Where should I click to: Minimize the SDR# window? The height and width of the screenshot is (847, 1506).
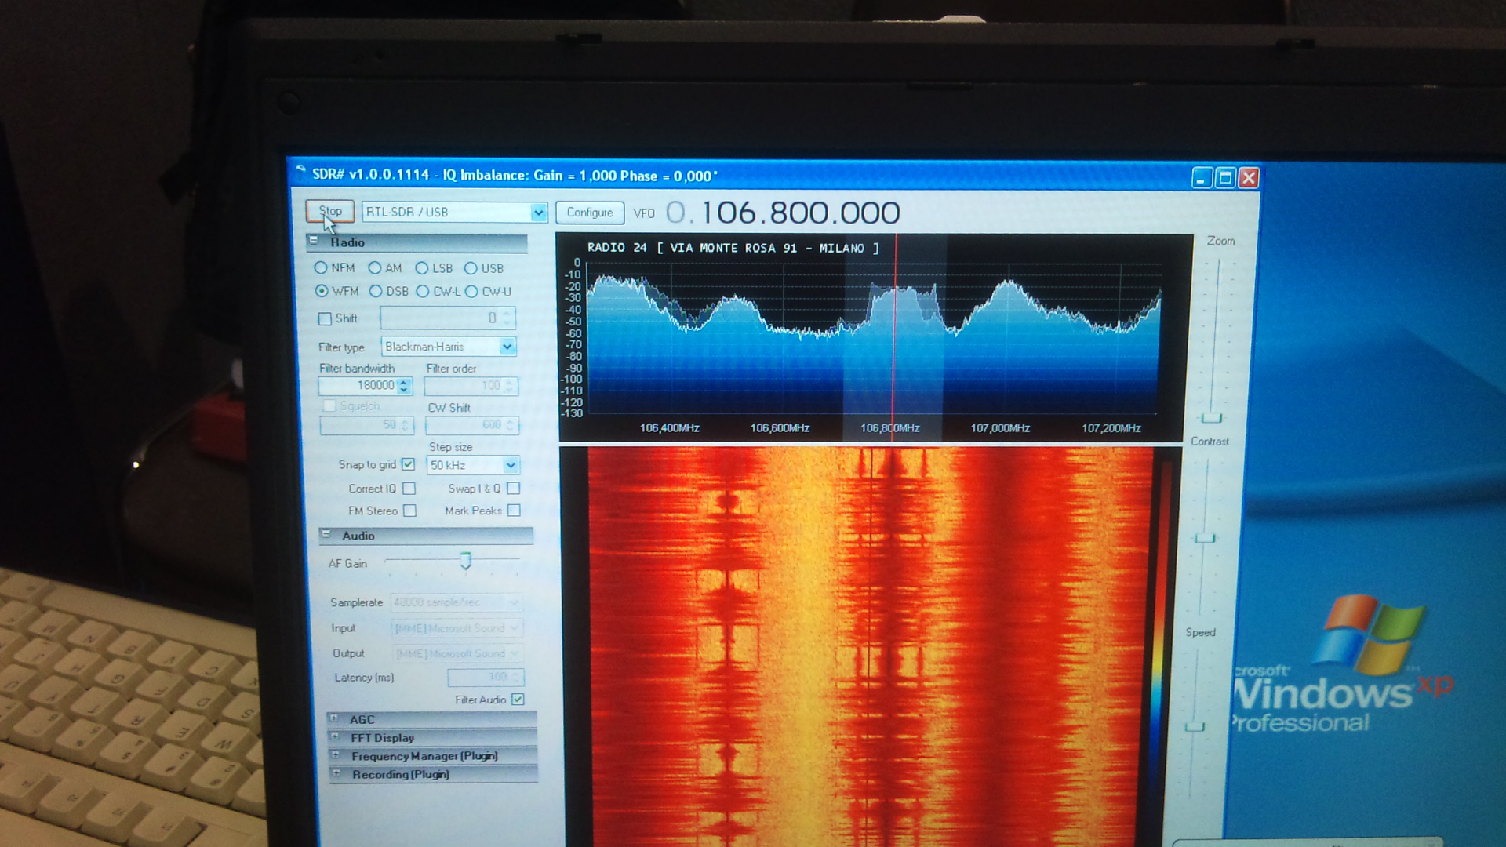(1202, 178)
